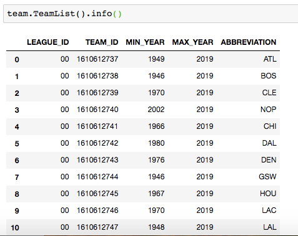Click team ID 1610612743
298x236 pixels.
(97, 160)
